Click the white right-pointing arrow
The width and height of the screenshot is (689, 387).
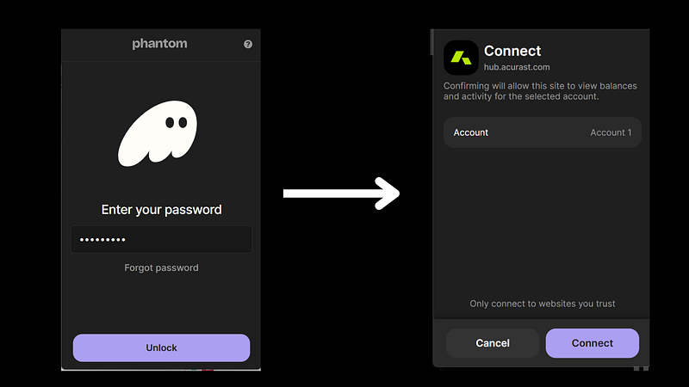(x=341, y=193)
